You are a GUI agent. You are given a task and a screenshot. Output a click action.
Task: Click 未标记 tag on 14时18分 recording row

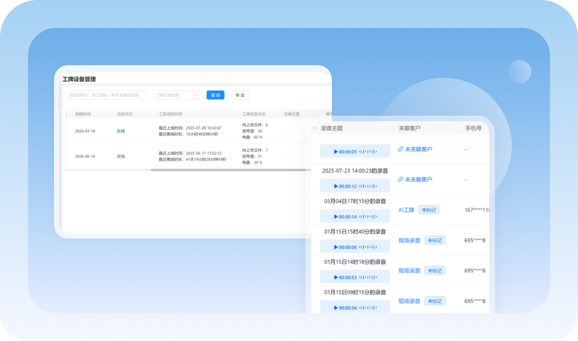click(x=434, y=271)
